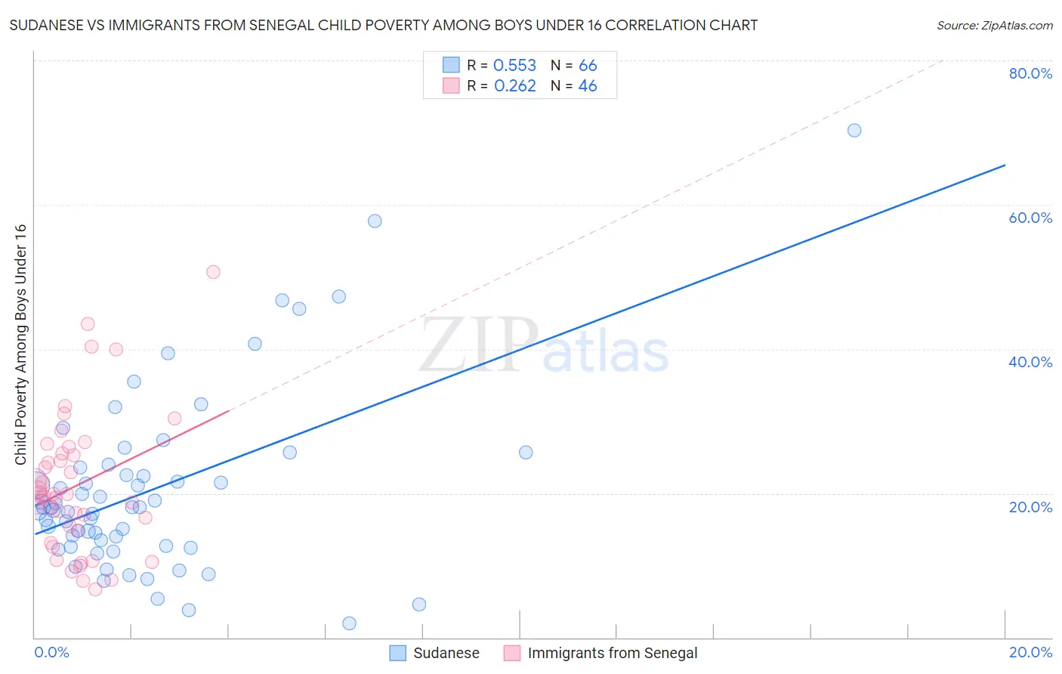Click the 20.0% y-axis label on right
The width and height of the screenshot is (1062, 674).
point(1030,506)
